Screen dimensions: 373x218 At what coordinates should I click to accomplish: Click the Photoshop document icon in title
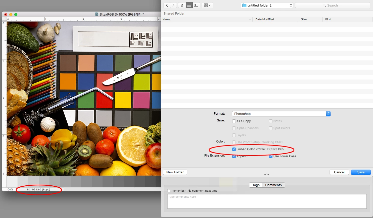coord(97,14)
